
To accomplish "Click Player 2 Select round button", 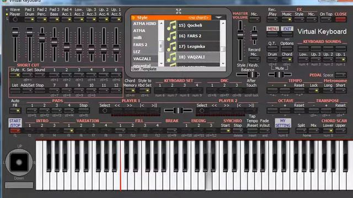I will coord(202,111).
